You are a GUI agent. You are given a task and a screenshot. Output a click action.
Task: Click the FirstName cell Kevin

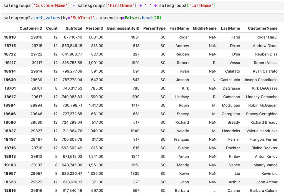(x=184, y=173)
